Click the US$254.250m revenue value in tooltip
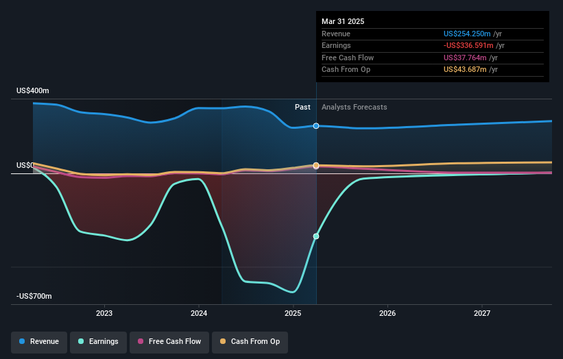 (x=467, y=34)
